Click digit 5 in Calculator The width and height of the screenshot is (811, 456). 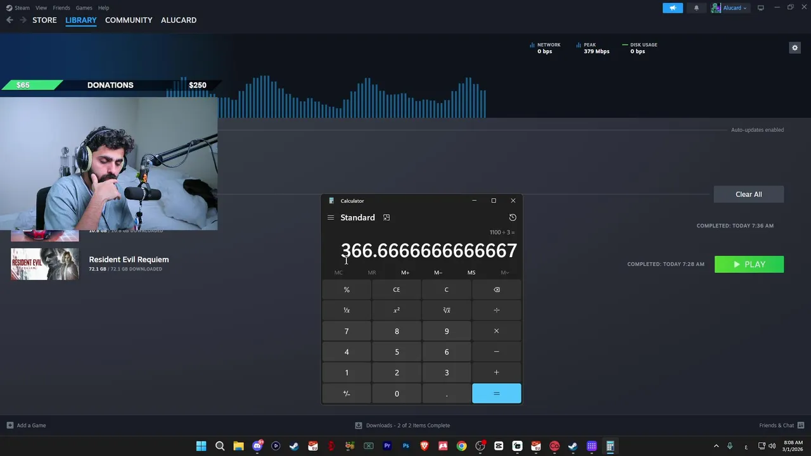397,352
